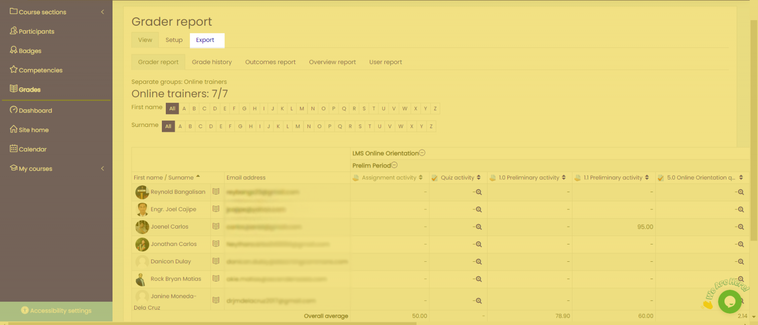Filter first names starting with letter B
This screenshot has width=758, height=325.
194,108
